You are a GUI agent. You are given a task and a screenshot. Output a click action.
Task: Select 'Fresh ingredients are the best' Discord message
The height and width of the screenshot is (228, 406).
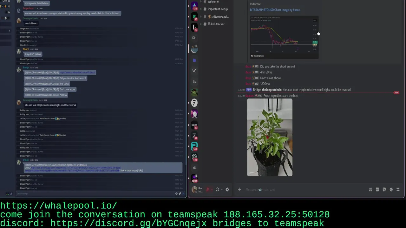pyautogui.click(x=281, y=96)
